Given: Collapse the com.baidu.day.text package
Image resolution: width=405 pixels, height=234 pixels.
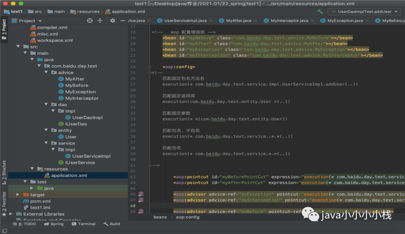Looking at the screenshot, I should (x=39, y=66).
